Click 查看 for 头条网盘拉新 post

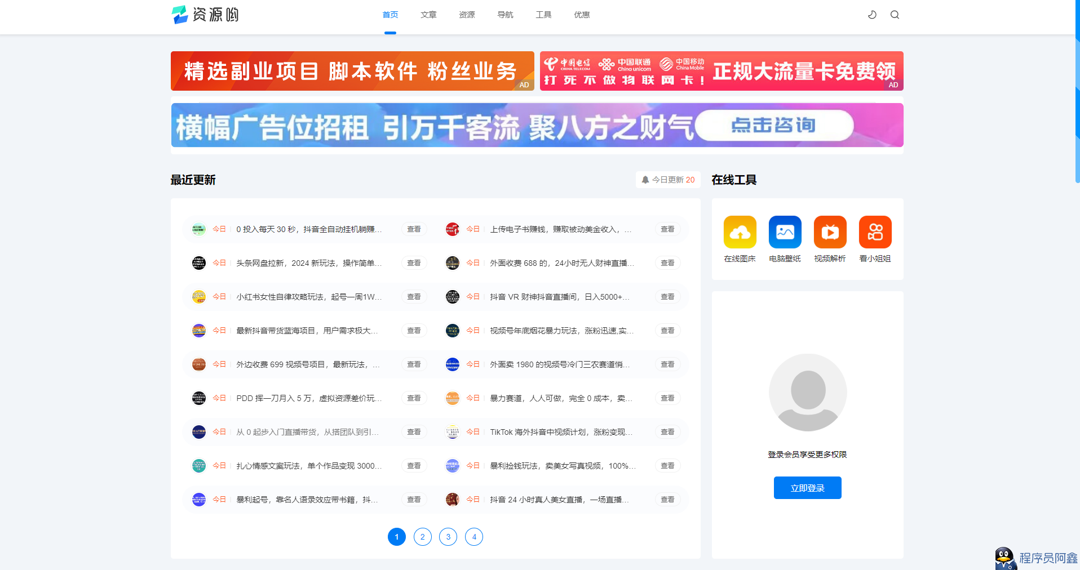tap(414, 263)
